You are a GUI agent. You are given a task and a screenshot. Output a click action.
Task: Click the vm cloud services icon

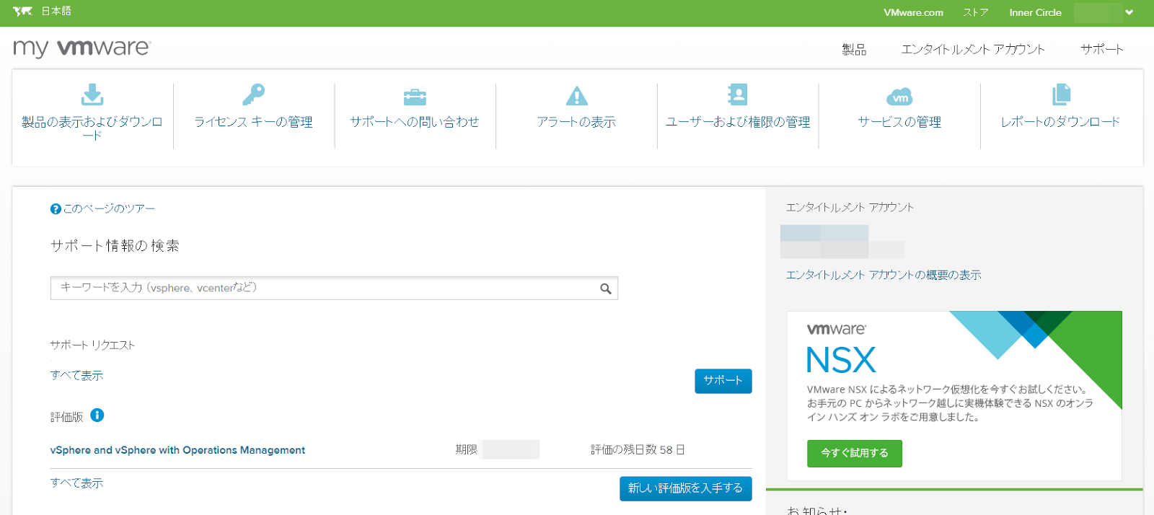pos(899,97)
